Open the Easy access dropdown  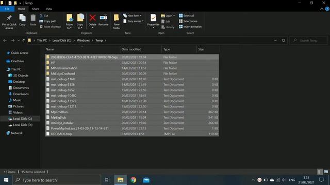134,21
